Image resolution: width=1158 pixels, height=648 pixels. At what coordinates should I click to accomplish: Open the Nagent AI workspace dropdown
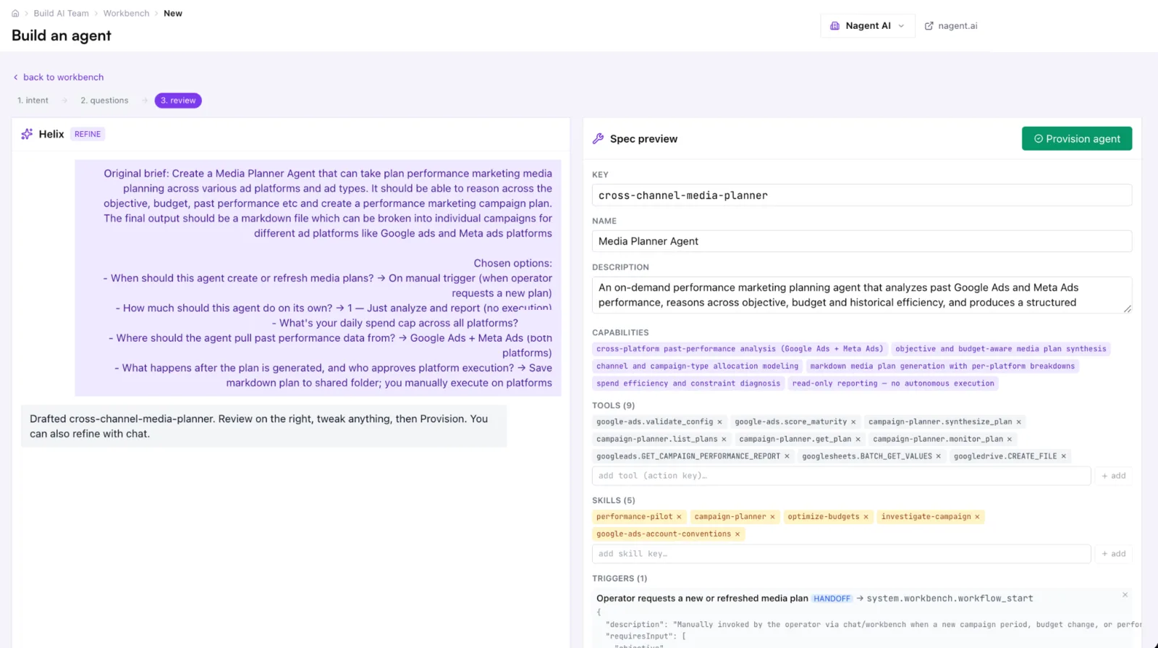coord(867,26)
